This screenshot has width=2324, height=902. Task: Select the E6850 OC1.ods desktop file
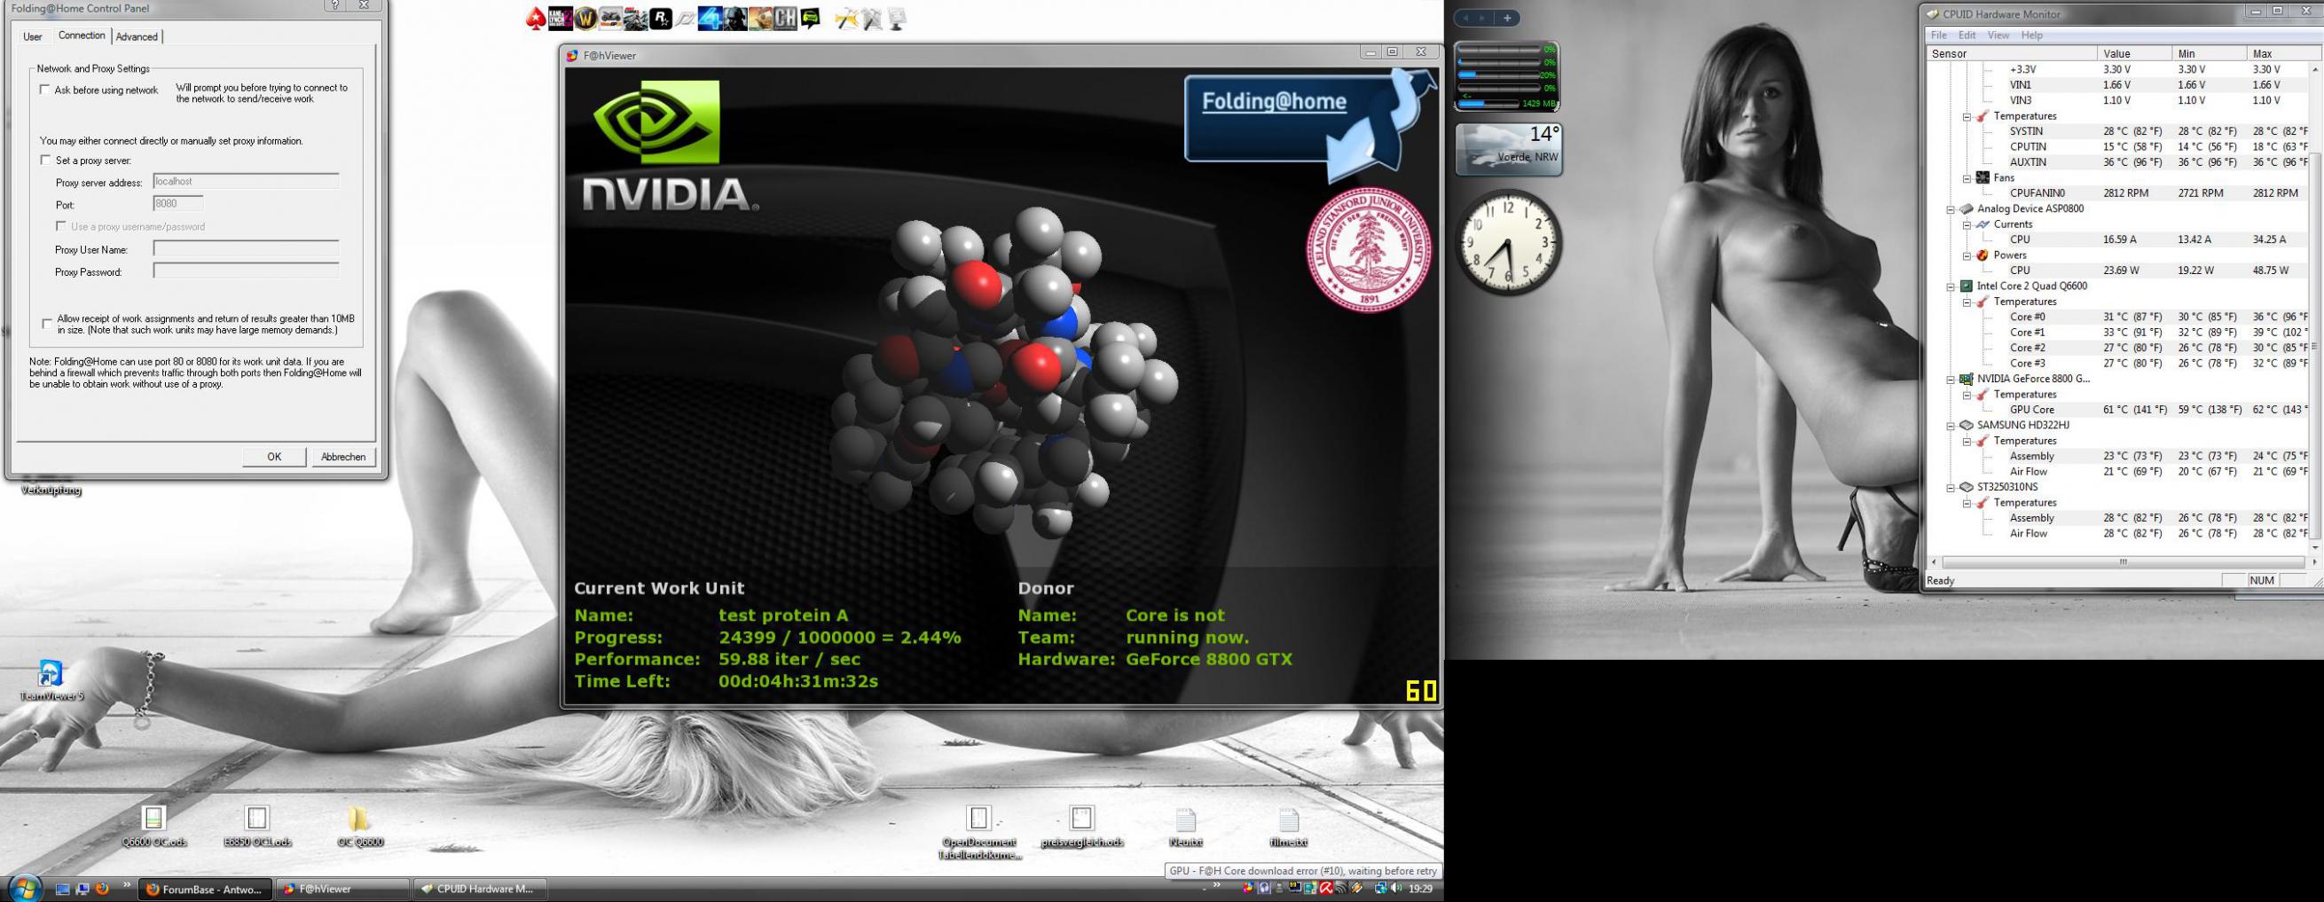[257, 827]
